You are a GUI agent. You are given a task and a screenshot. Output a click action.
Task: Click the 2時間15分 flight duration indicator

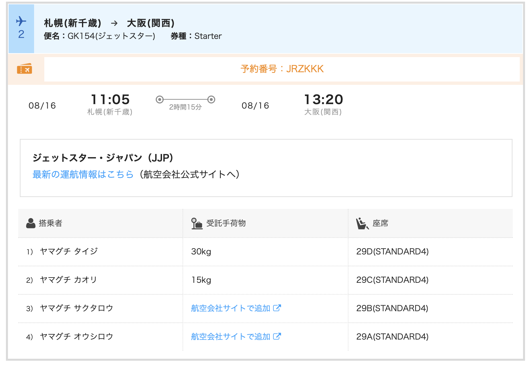(185, 107)
